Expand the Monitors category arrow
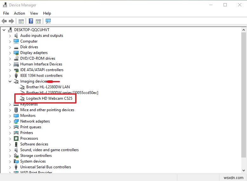 (10, 116)
